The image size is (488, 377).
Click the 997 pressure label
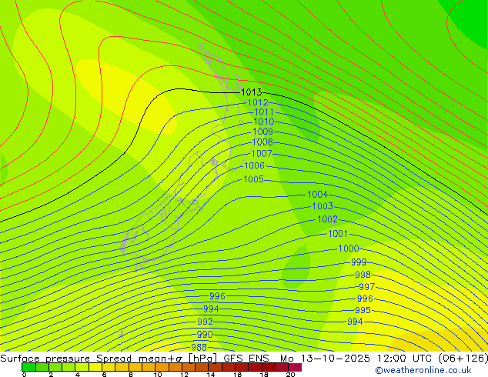pos(366,286)
